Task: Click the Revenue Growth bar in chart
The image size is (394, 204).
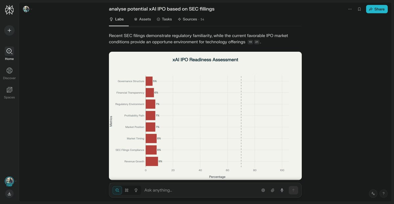Action: tap(152, 161)
